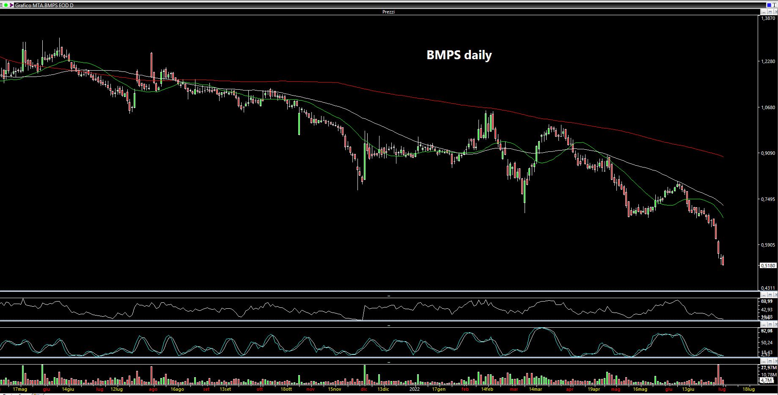Screen dimensions: 778x395
Task: Click the '13dic' date on the time axis
Action: [x=383, y=389]
